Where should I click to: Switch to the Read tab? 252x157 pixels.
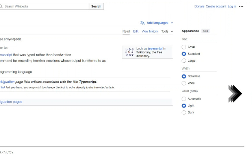126,31
